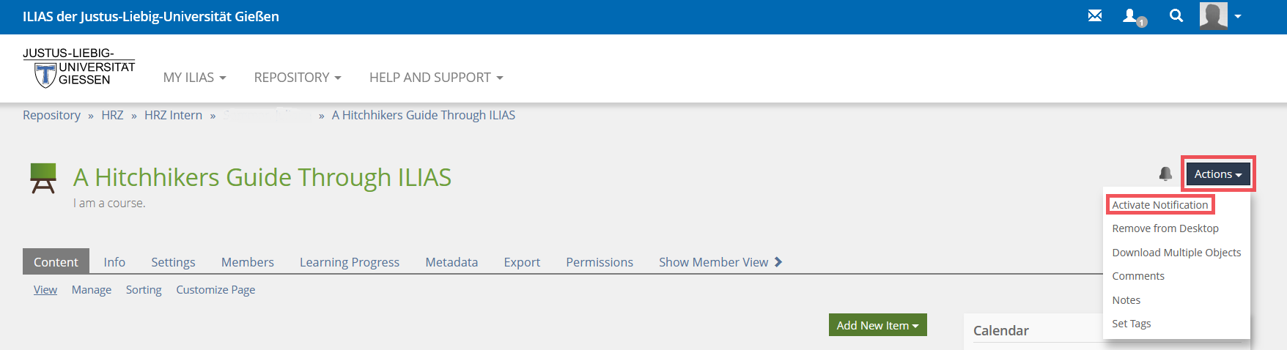Open the contacts icon with badge
The image size is (1287, 350).
click(1133, 16)
